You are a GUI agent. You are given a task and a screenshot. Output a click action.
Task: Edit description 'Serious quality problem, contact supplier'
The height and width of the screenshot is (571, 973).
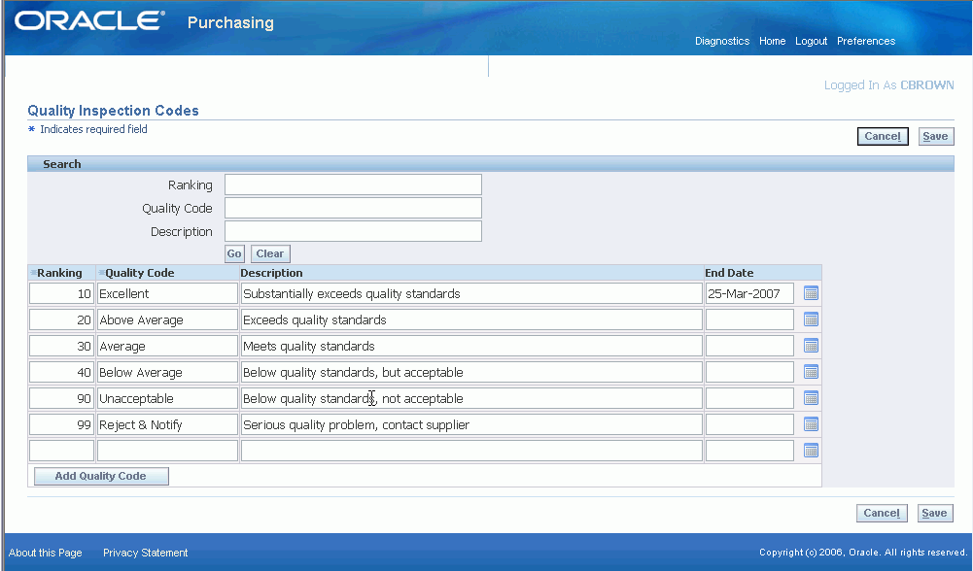click(471, 424)
